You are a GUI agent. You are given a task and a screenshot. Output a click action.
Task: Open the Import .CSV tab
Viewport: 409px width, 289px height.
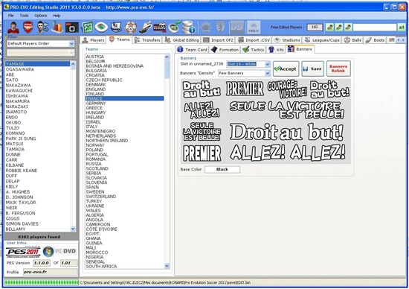click(254, 40)
